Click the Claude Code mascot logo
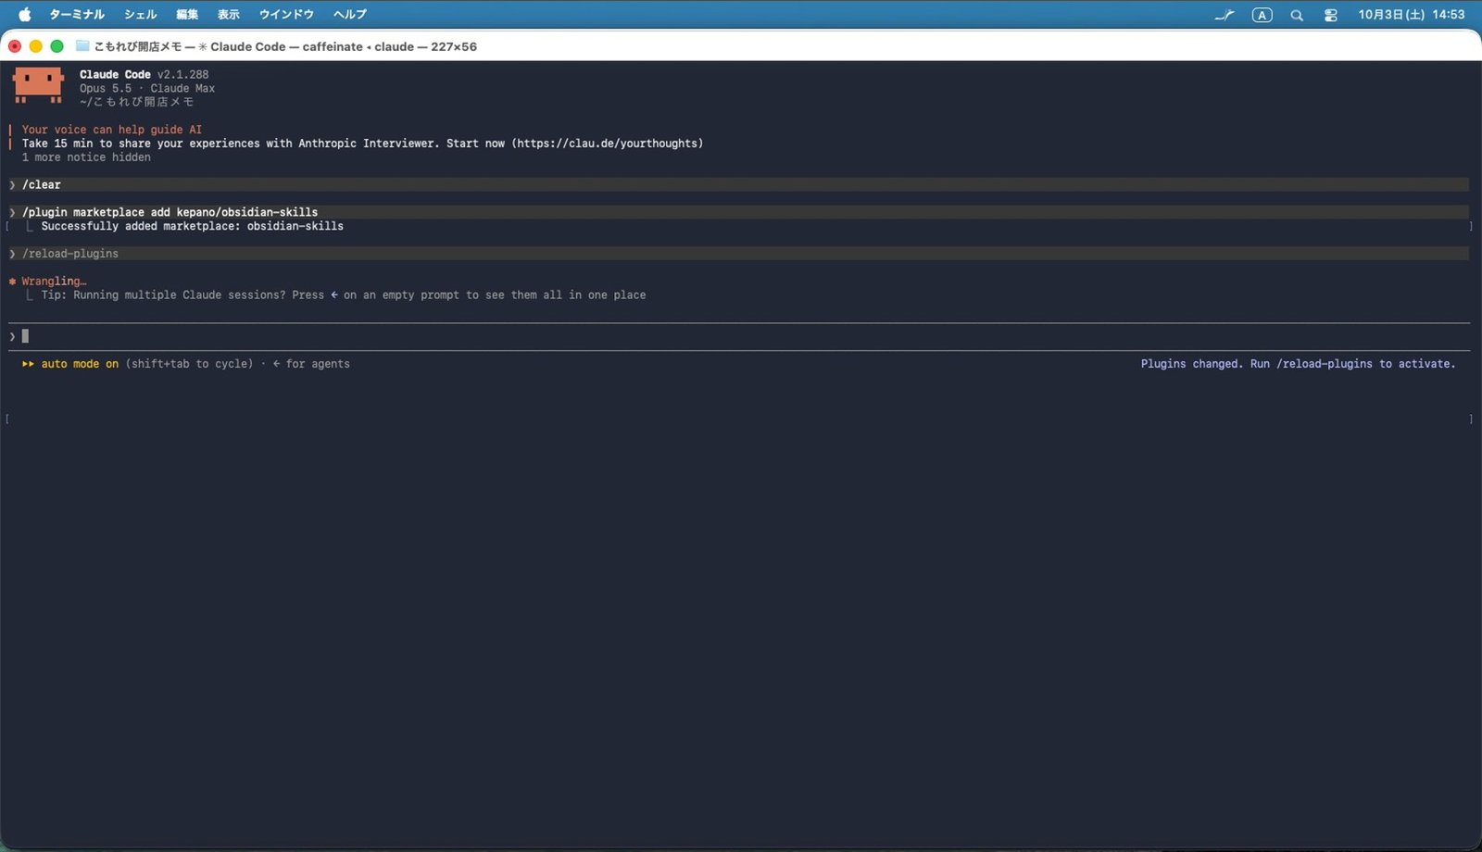The image size is (1482, 852). (38, 84)
